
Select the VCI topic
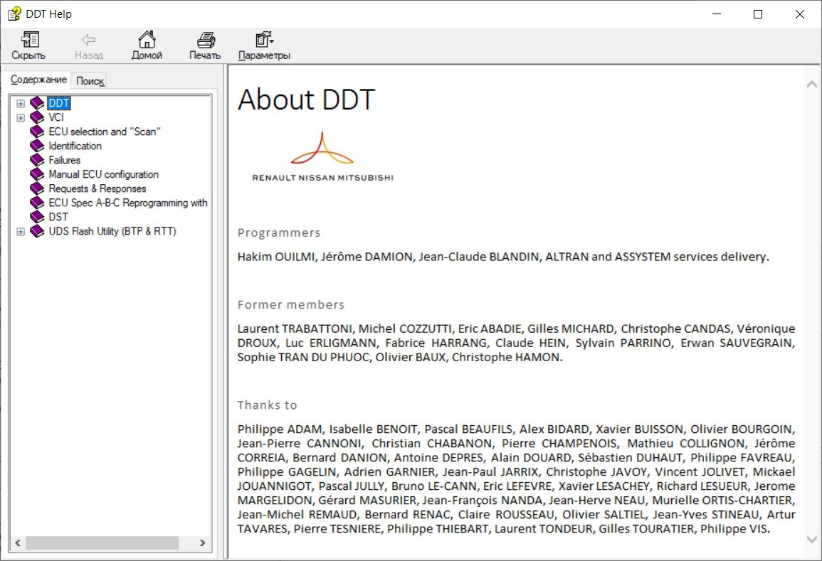coord(56,117)
